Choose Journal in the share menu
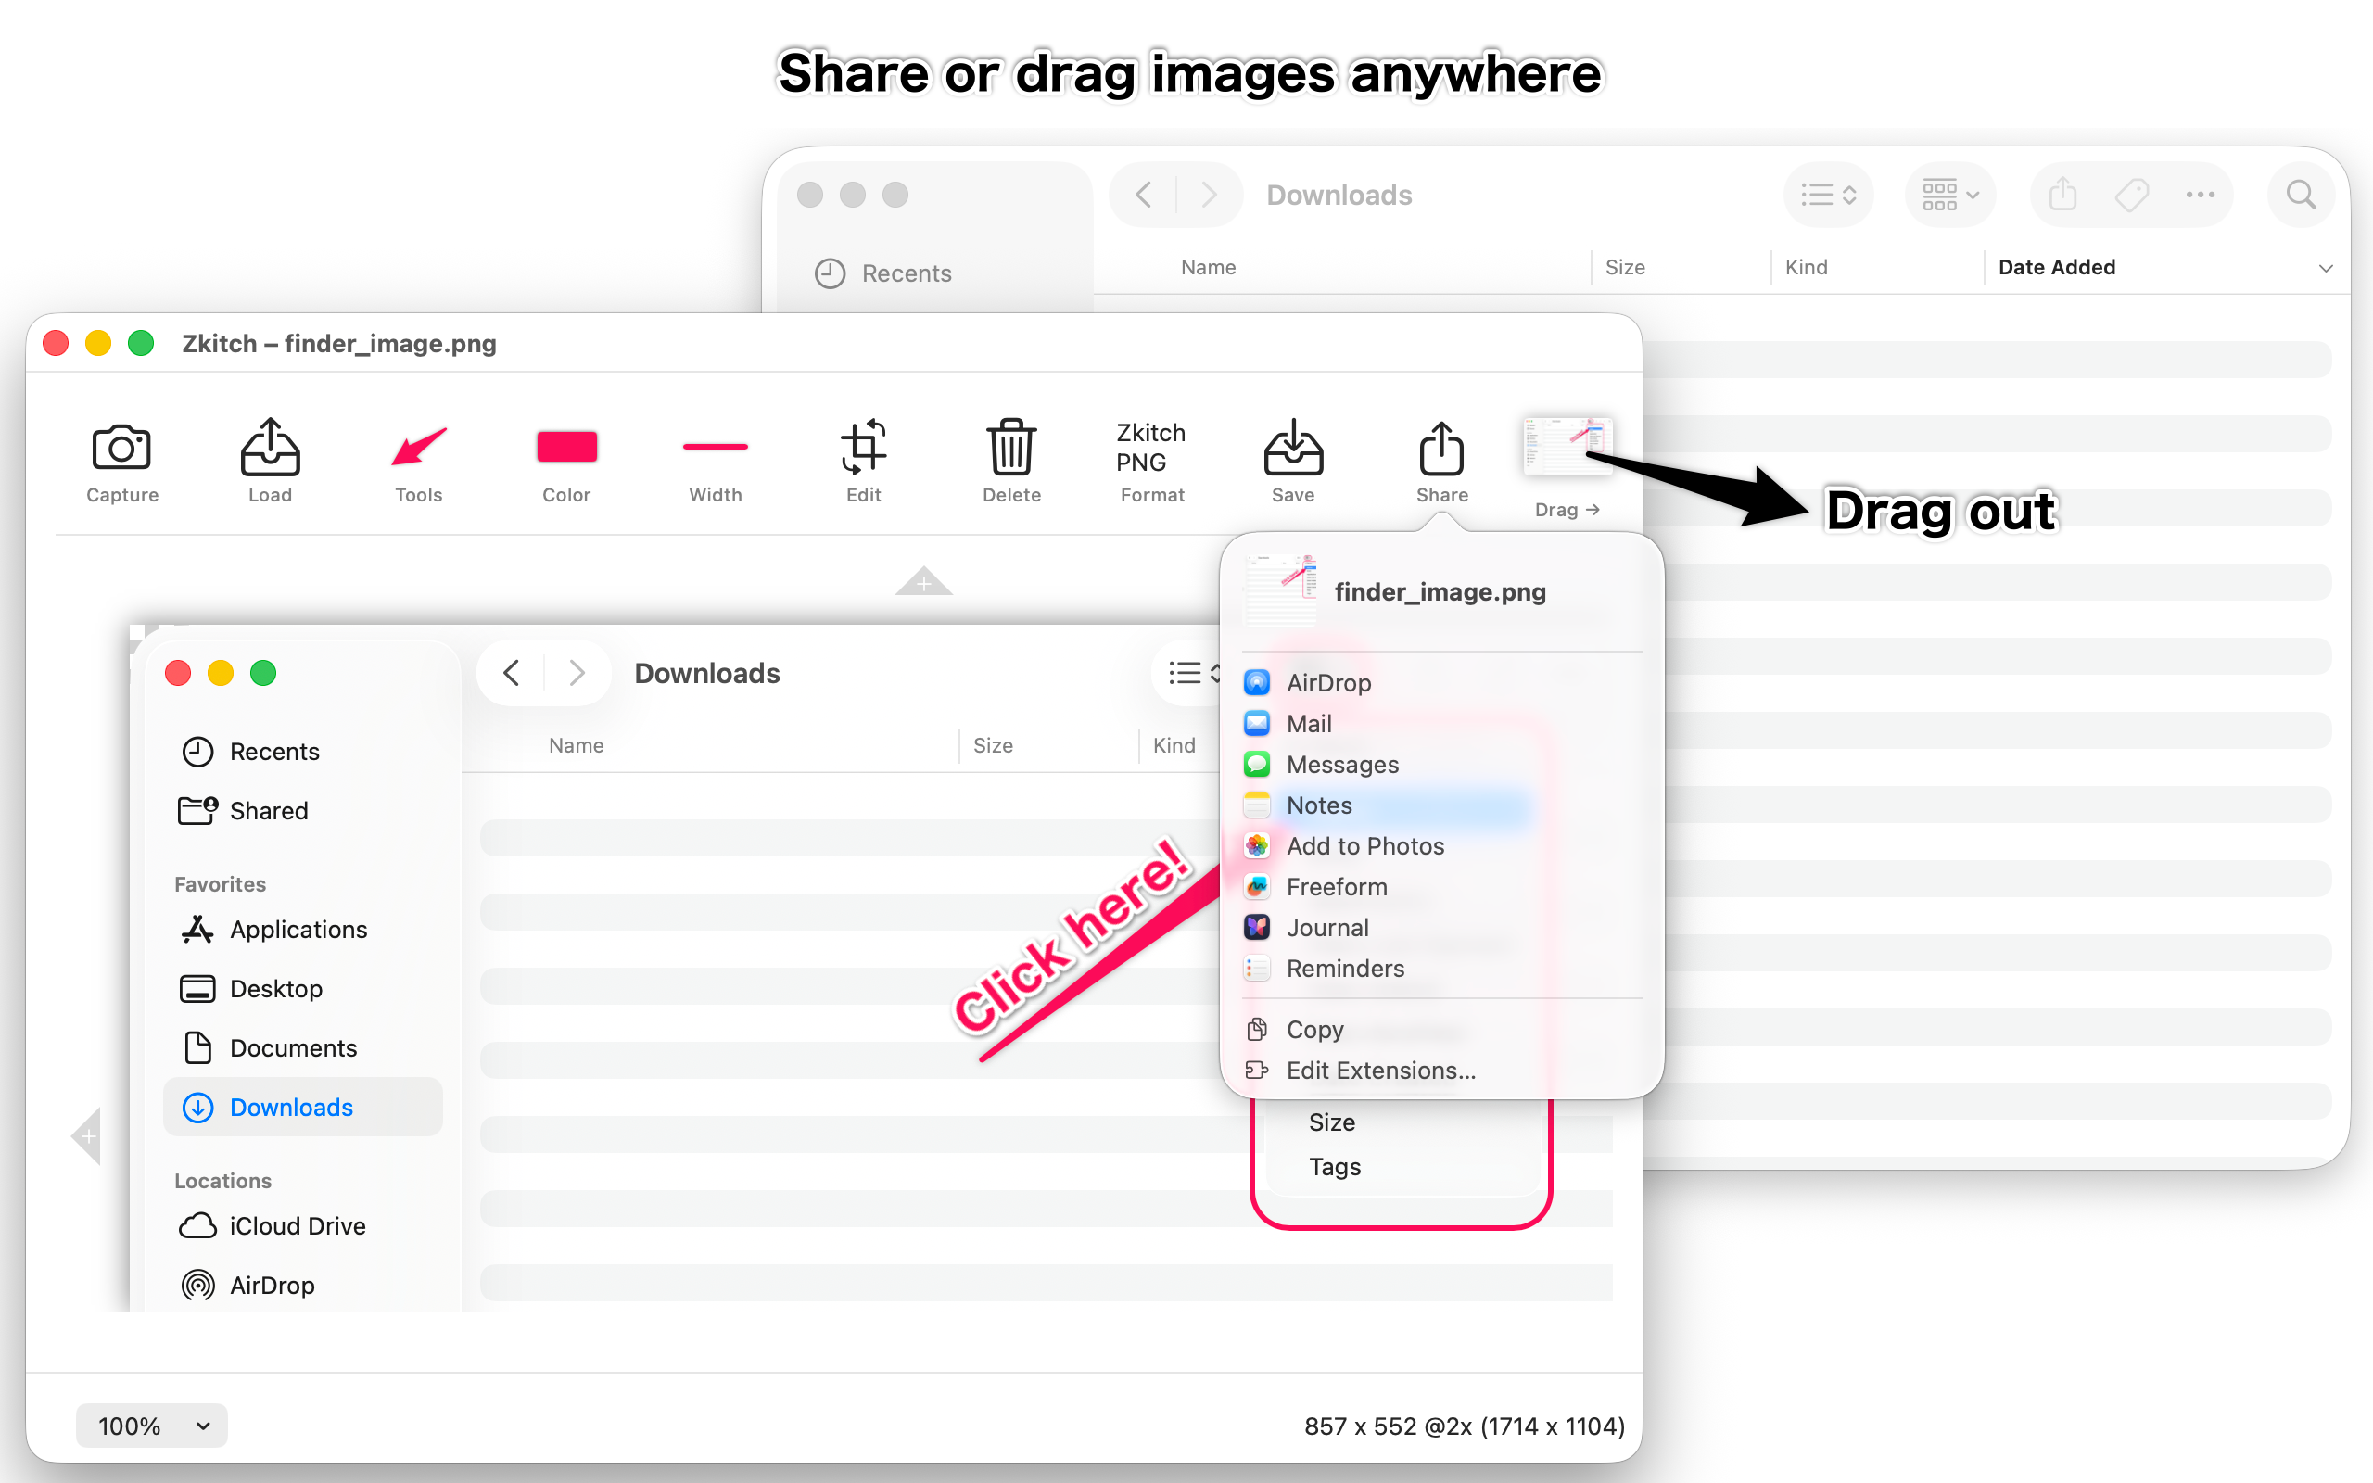The height and width of the screenshot is (1483, 2373). click(x=1326, y=928)
